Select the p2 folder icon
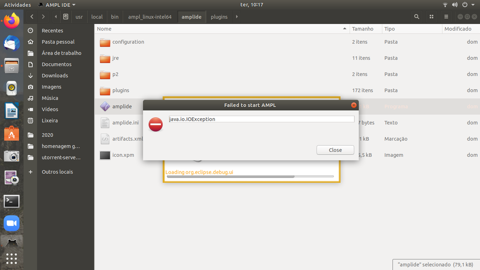 pos(105,74)
